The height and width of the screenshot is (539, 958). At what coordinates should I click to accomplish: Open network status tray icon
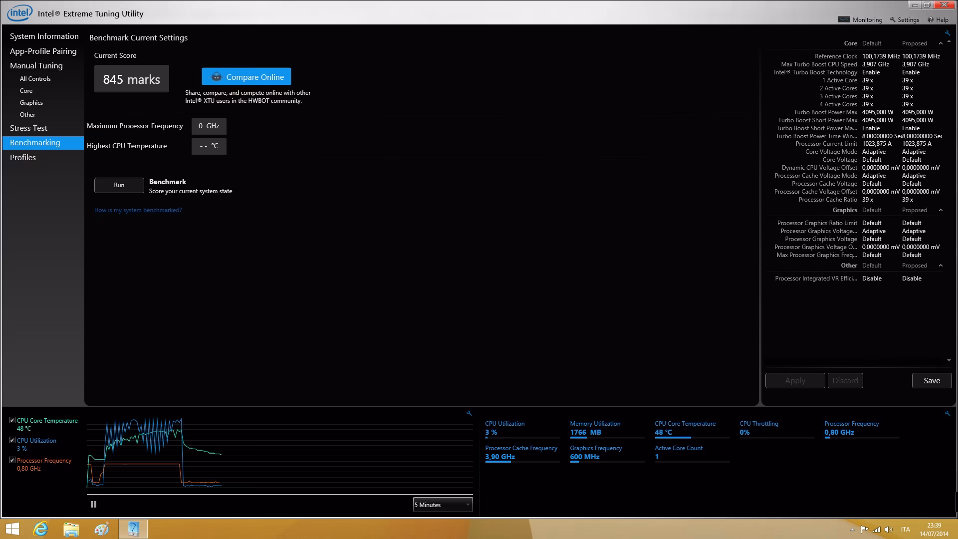coord(876,530)
